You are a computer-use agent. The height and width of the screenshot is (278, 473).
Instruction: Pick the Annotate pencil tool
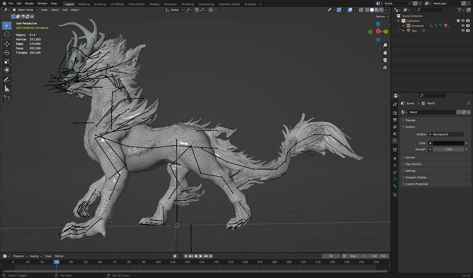(7, 80)
